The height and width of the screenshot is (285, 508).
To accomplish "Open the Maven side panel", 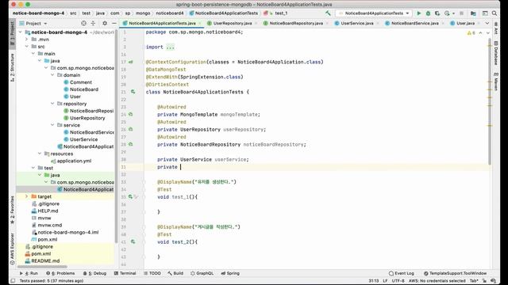I will (496, 82).
